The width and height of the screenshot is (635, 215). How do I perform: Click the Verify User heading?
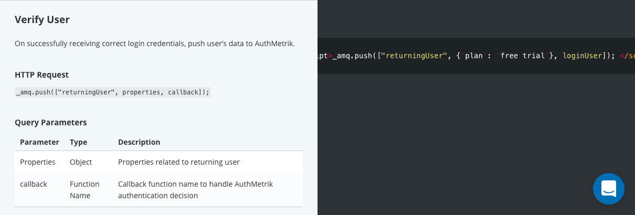pos(42,20)
